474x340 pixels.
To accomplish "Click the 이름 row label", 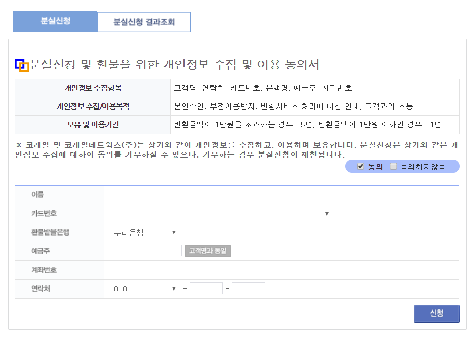I will coord(38,194).
